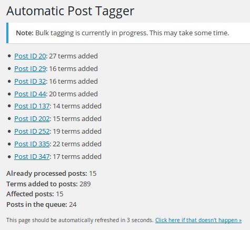Viewport: 250px width, 230px height.
Task: Click here if refresh doesn't happen link
Action: [x=198, y=220]
